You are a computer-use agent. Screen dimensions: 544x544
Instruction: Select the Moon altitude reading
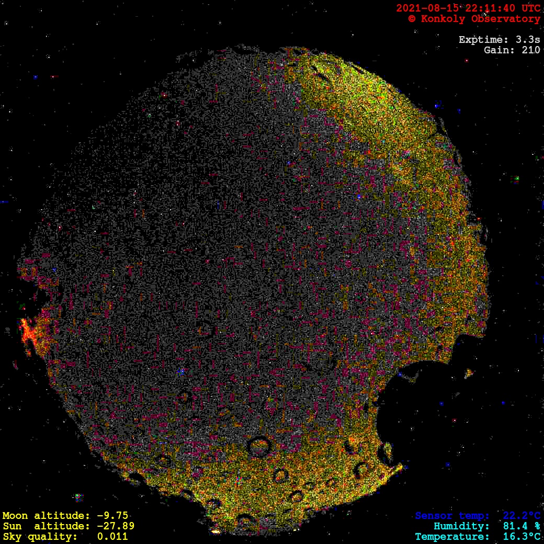click(x=65, y=515)
